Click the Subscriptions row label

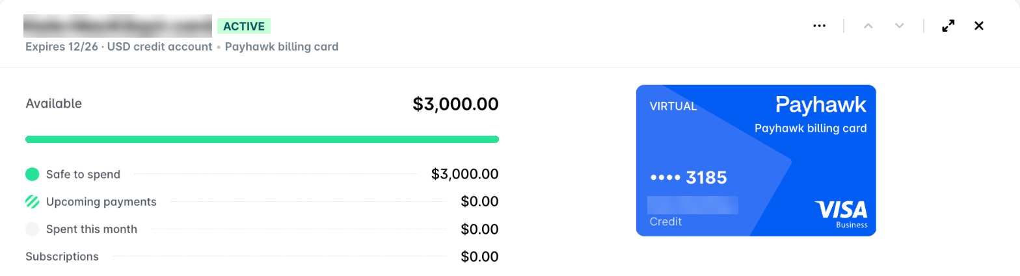[62, 257]
